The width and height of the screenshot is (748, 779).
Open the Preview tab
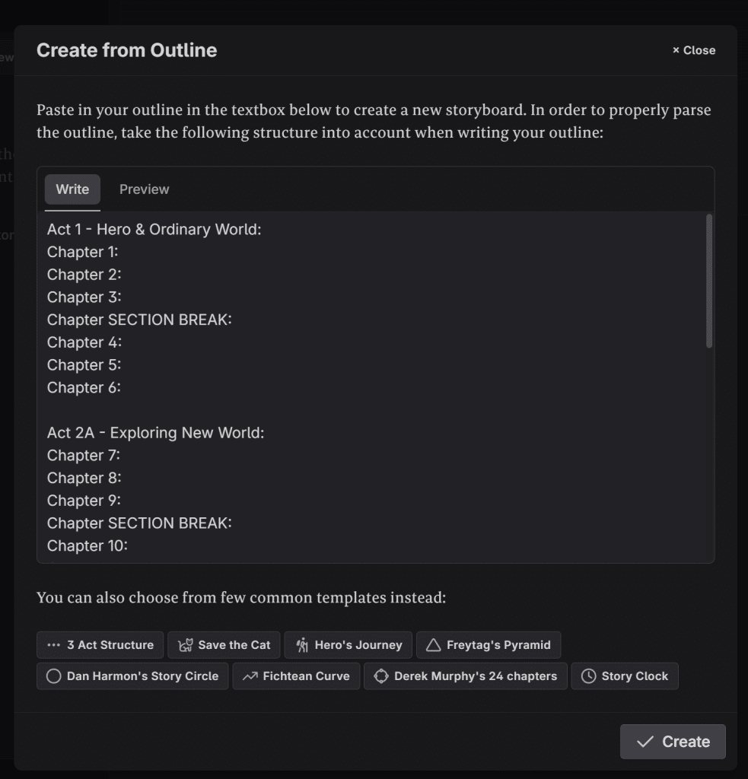[x=144, y=189]
